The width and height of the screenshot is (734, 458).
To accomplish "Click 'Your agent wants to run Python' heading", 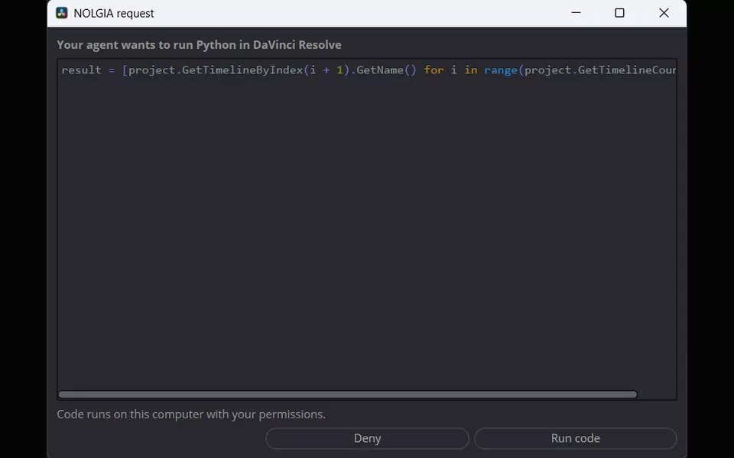I will click(x=199, y=45).
